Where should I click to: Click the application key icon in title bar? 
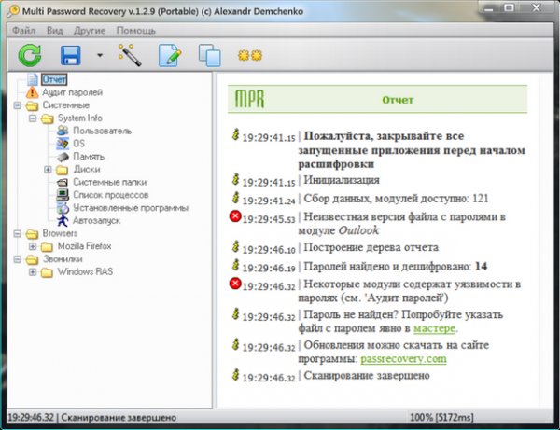pyautogui.click(x=13, y=11)
